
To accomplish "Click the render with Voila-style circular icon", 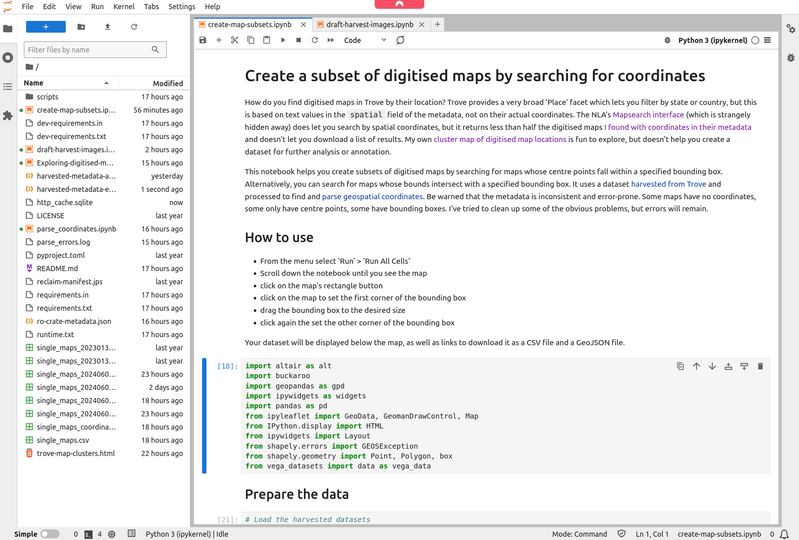I will point(400,40).
